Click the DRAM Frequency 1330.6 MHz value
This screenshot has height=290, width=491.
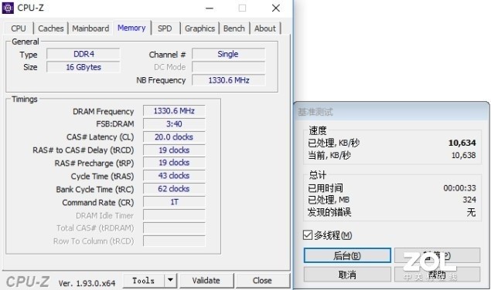point(174,111)
